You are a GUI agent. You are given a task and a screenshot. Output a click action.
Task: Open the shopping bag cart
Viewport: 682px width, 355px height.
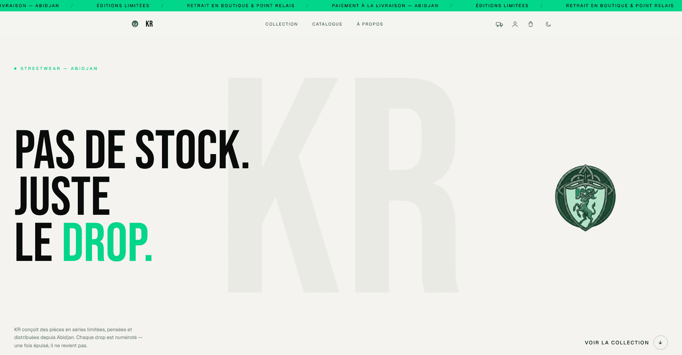pos(531,24)
